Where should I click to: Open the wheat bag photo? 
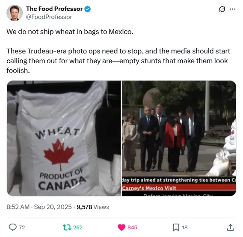click(64, 138)
